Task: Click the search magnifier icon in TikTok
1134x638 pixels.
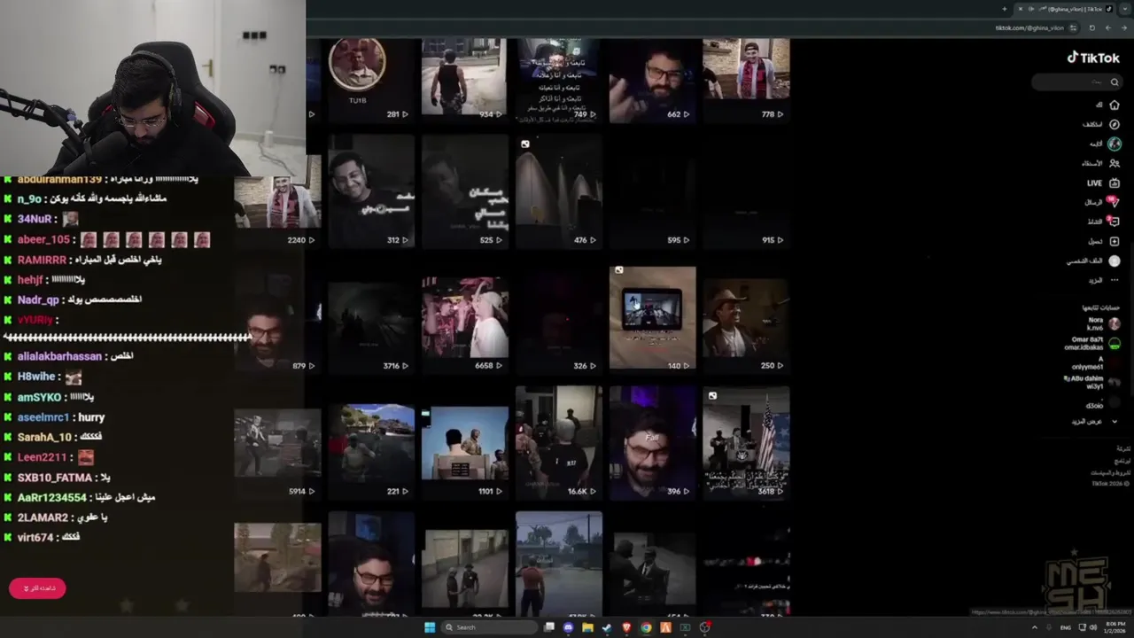Action: pyautogui.click(x=1115, y=82)
